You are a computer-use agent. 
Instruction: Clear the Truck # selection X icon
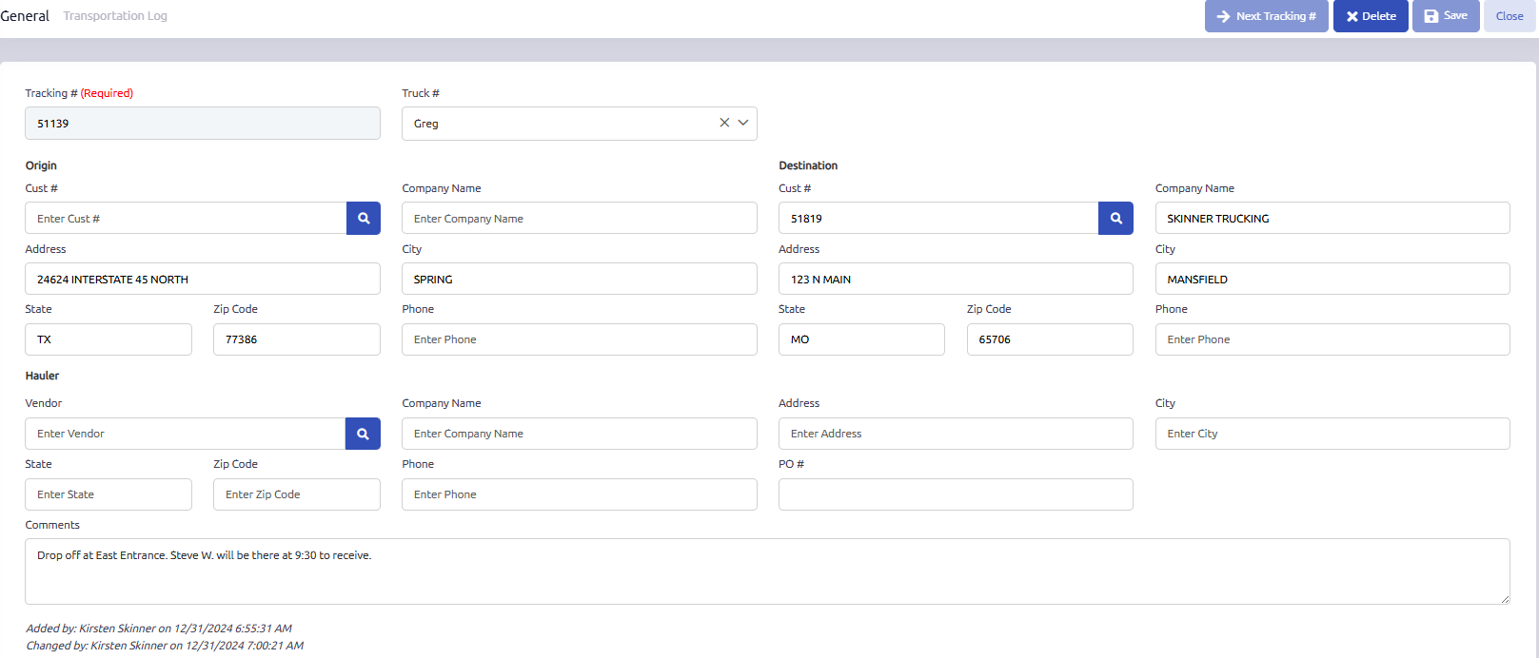(724, 123)
